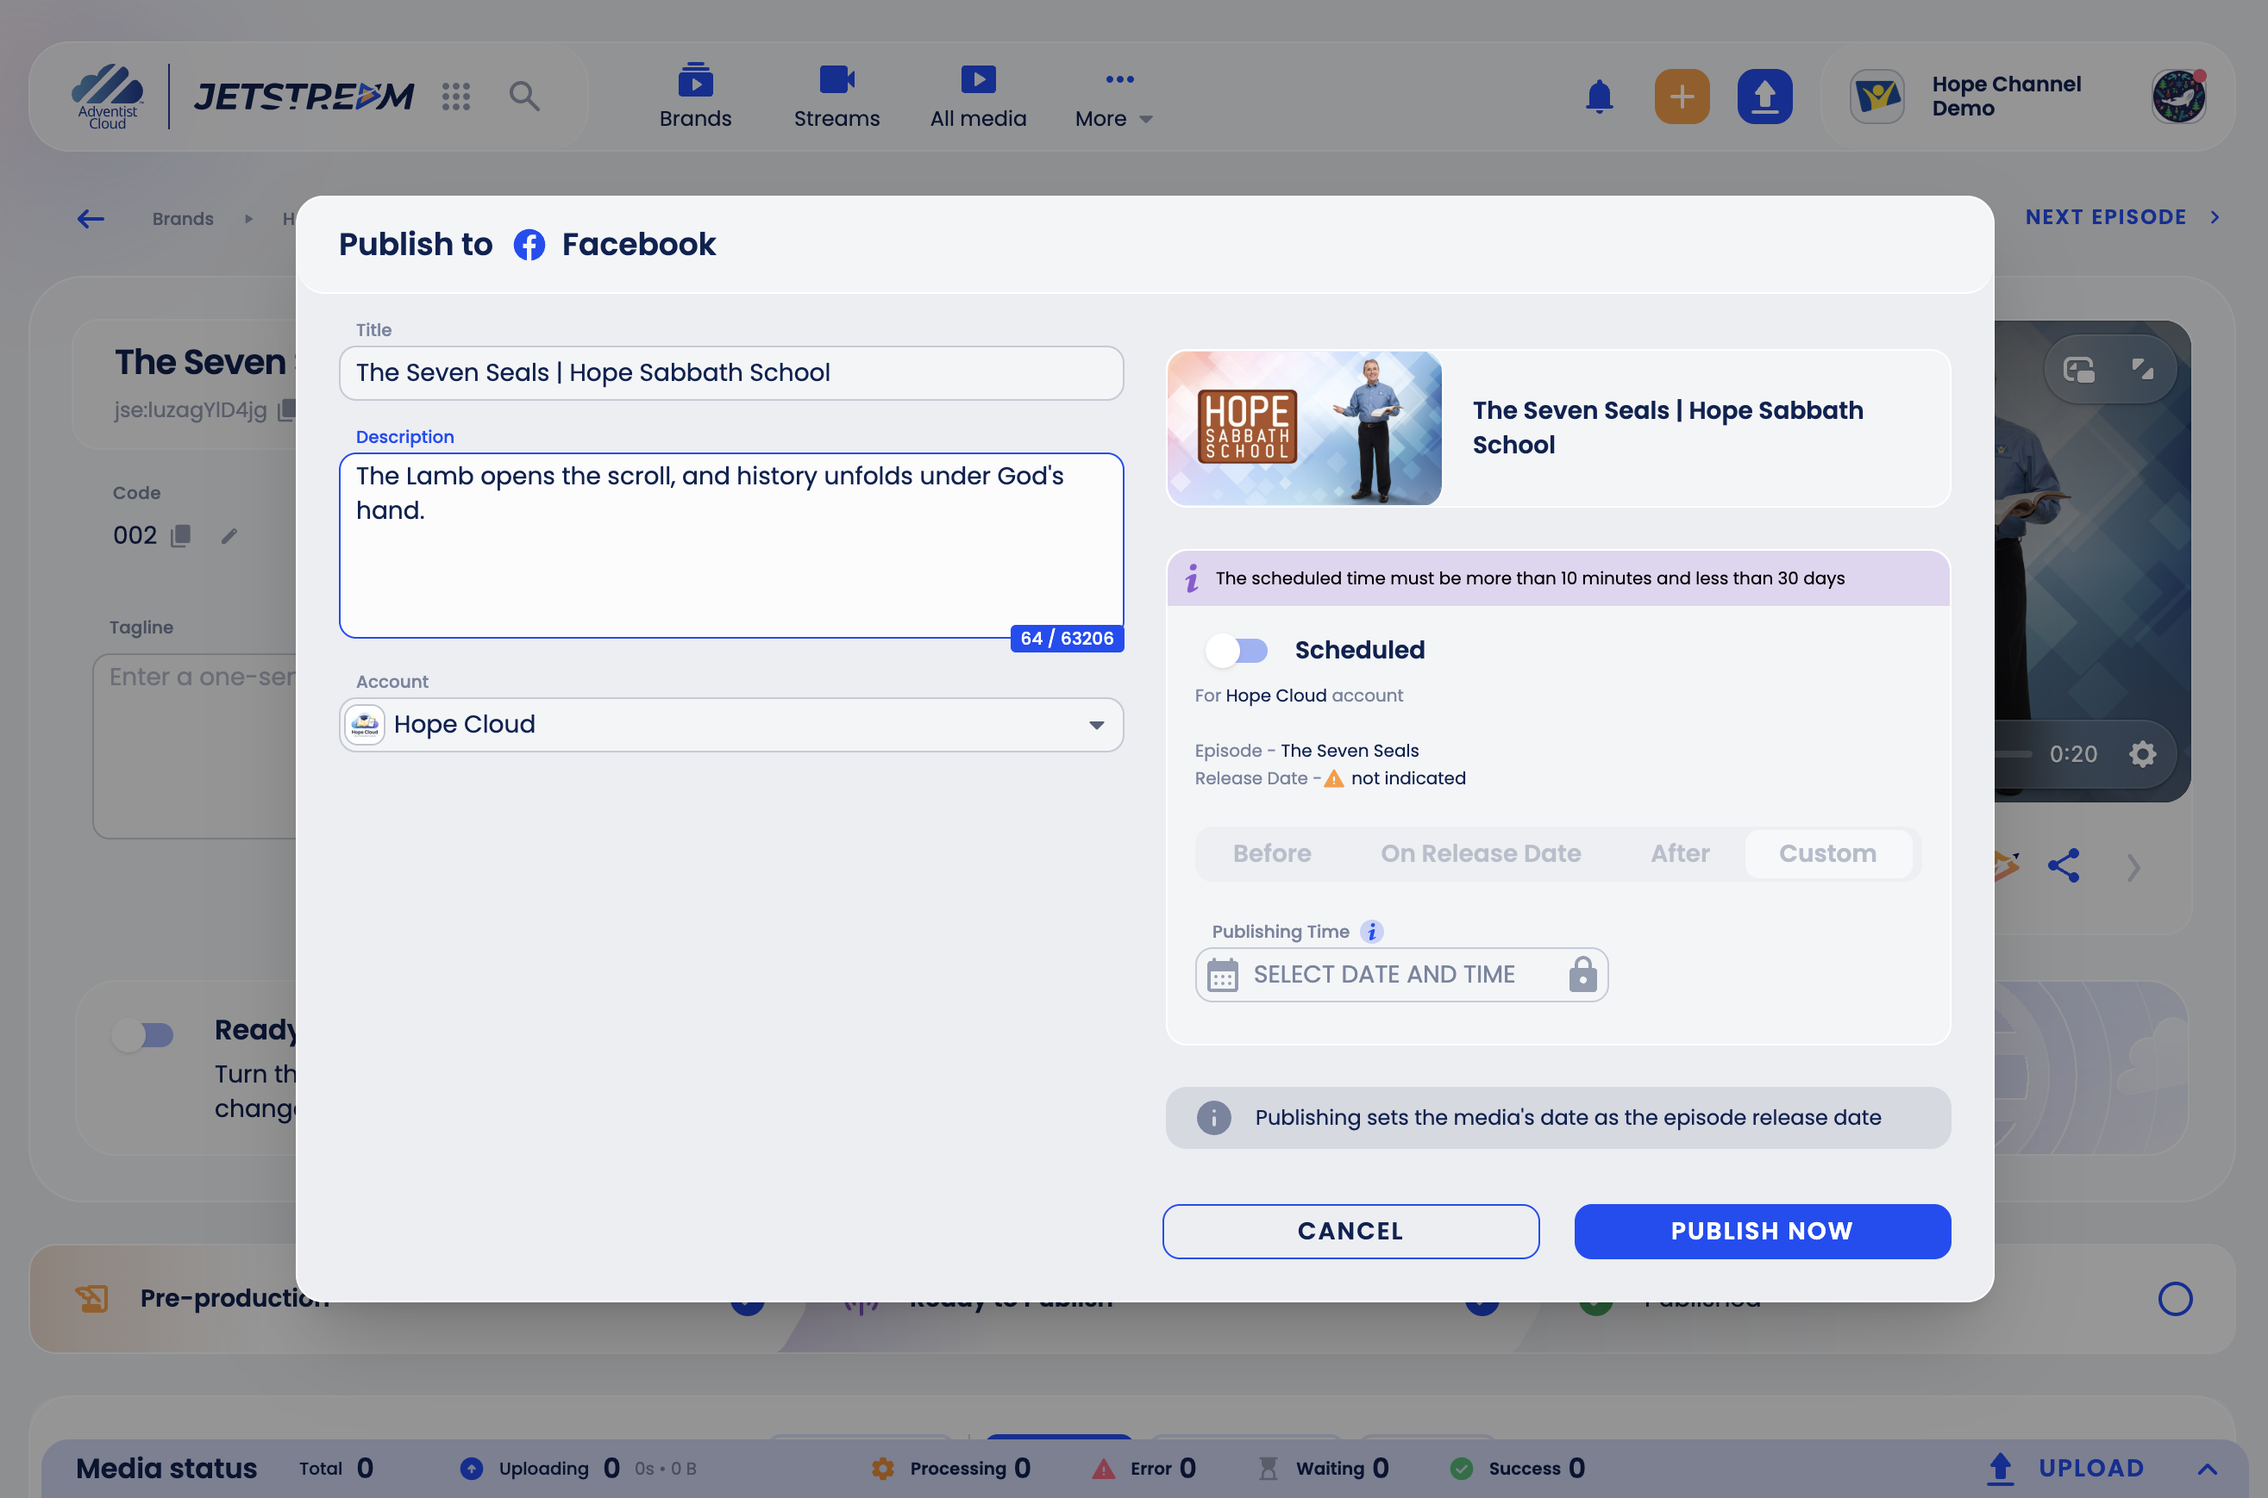
Task: Copy the episode code 002
Action: pyautogui.click(x=180, y=536)
